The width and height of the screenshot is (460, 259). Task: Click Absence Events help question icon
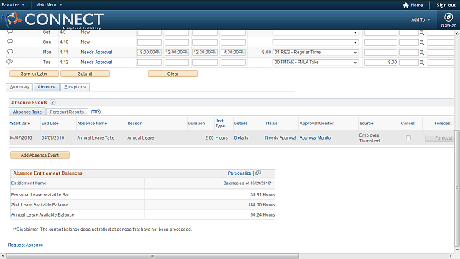52,102
